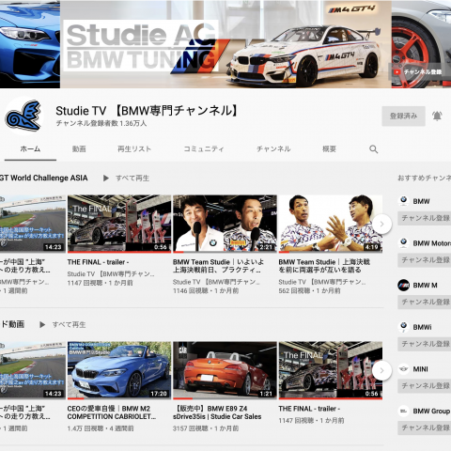Click Studie TV channel name under THE FINAL trailer

(x=111, y=274)
